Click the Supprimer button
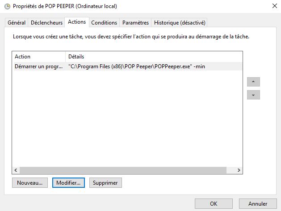281x211 pixels. click(105, 183)
